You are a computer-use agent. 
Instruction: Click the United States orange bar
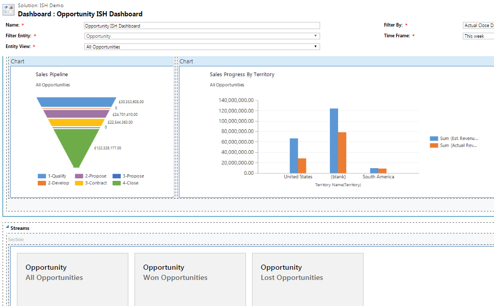point(302,166)
